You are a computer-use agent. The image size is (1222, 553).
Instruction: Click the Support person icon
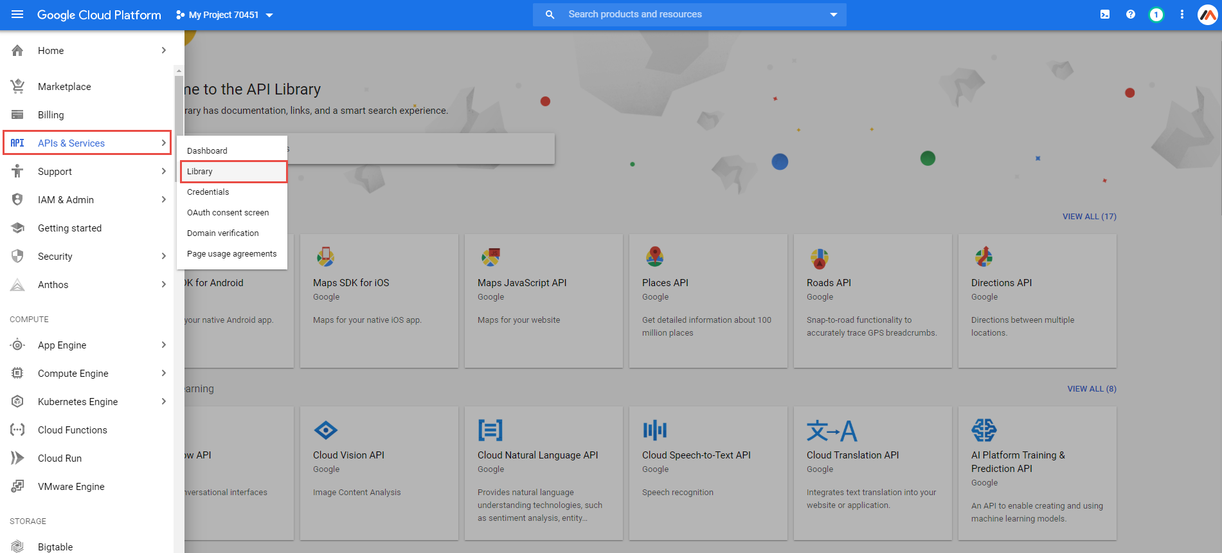[x=17, y=171]
